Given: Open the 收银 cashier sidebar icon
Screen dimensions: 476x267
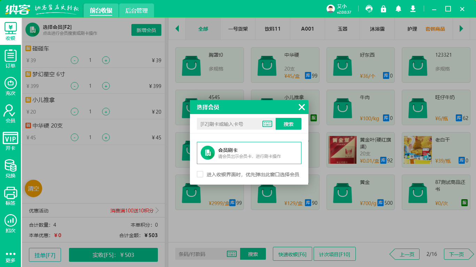Looking at the screenshot, I should pyautogui.click(x=10, y=31).
